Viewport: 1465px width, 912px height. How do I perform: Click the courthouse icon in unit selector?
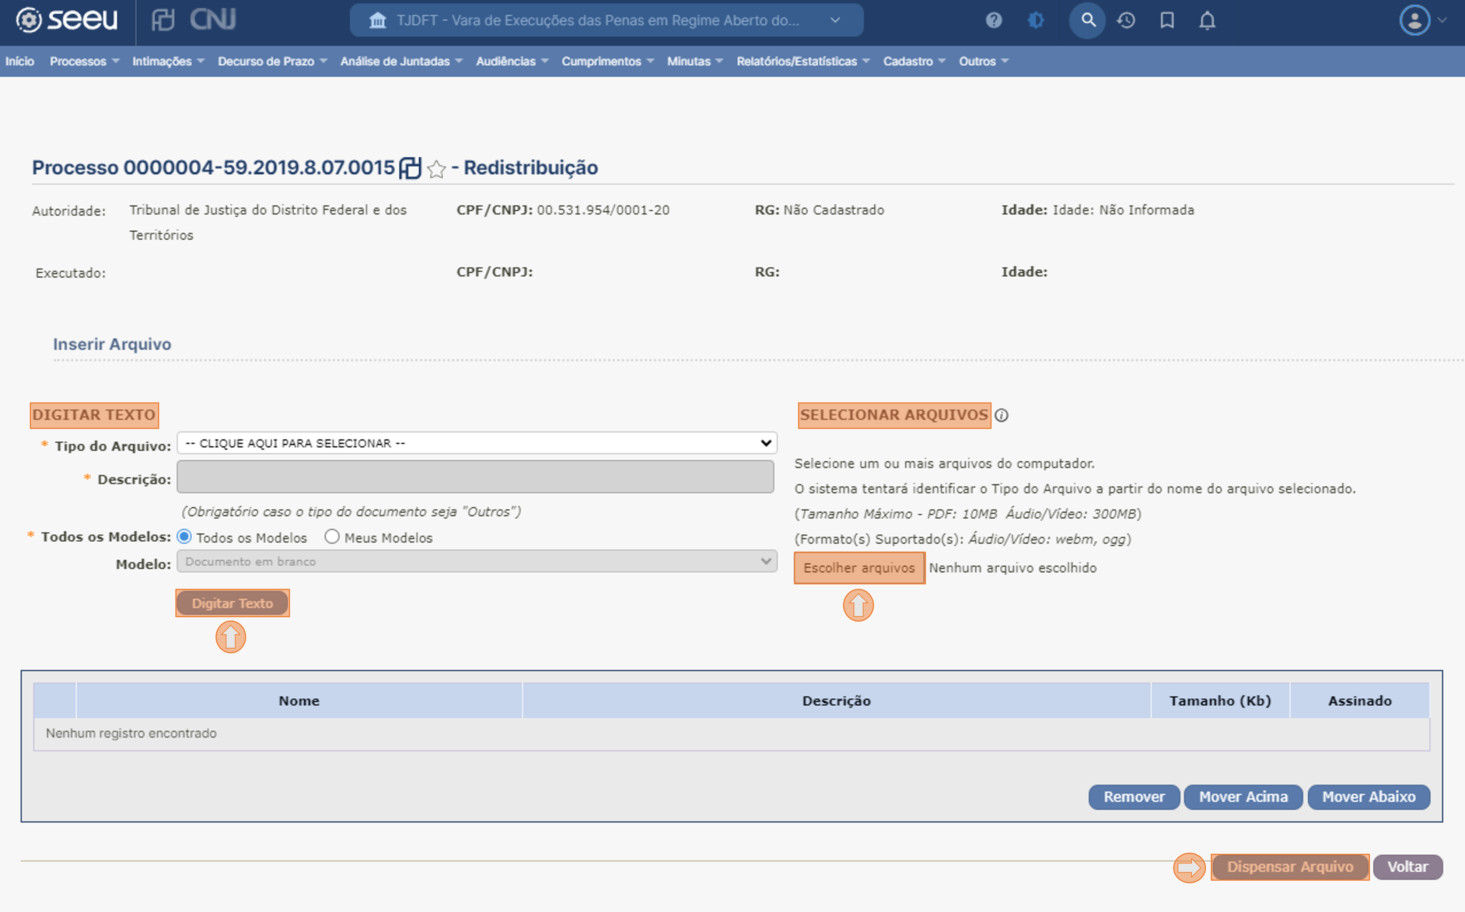click(378, 21)
